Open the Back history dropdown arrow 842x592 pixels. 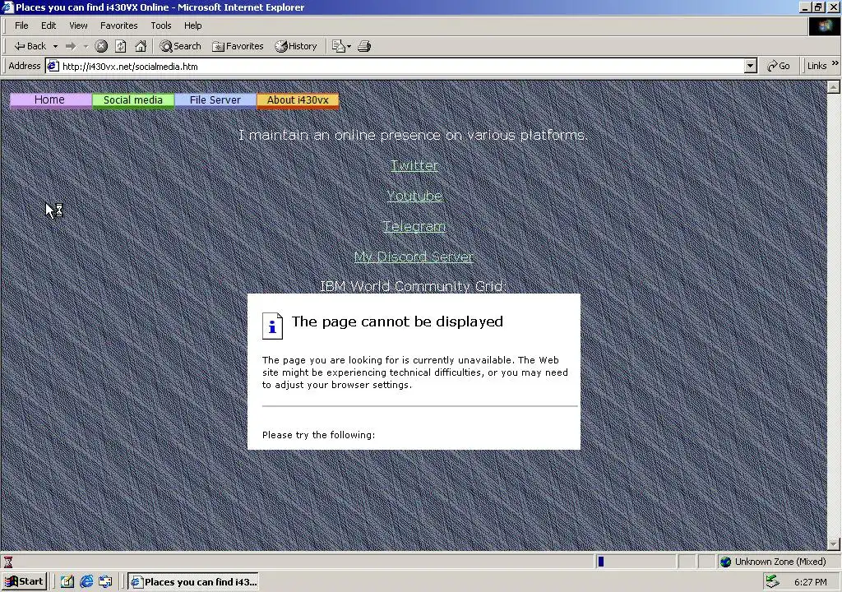point(55,46)
